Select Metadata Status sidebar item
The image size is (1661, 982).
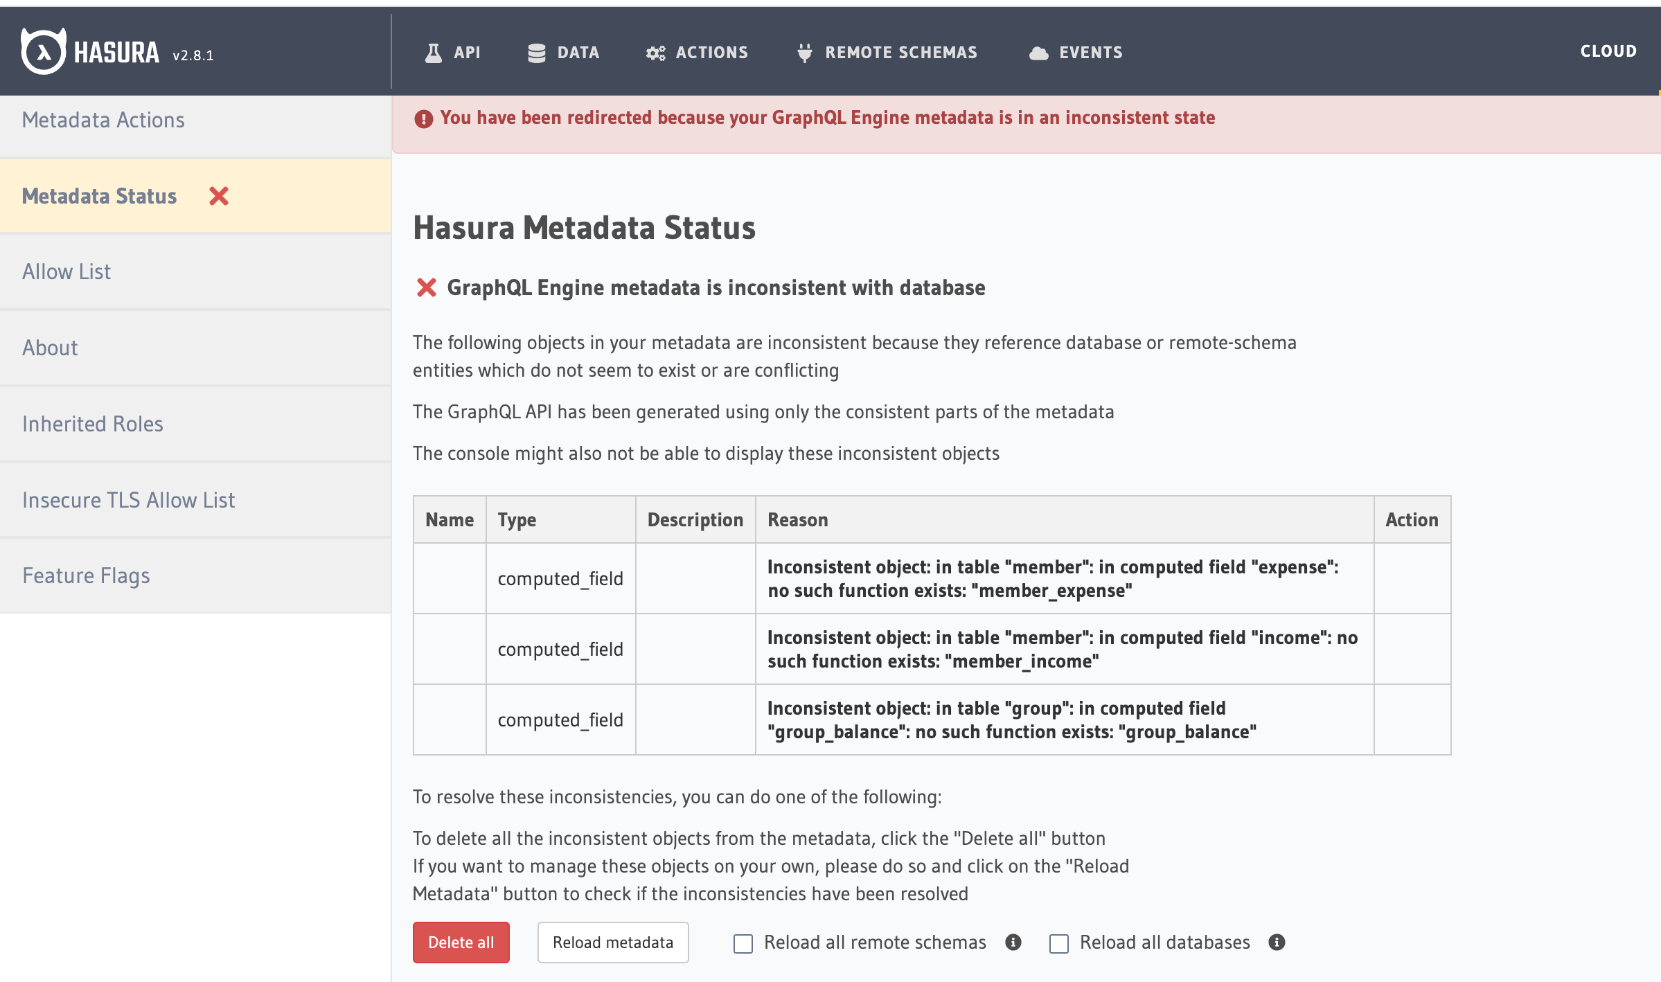pyautogui.click(x=195, y=196)
